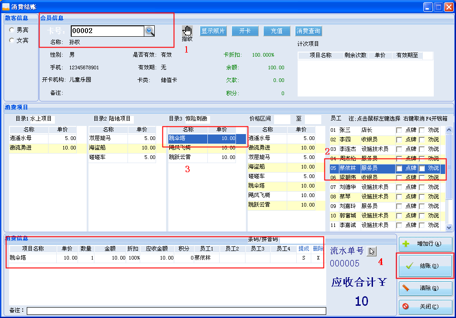Check 劝说 for employee 蔡依林

422,168
